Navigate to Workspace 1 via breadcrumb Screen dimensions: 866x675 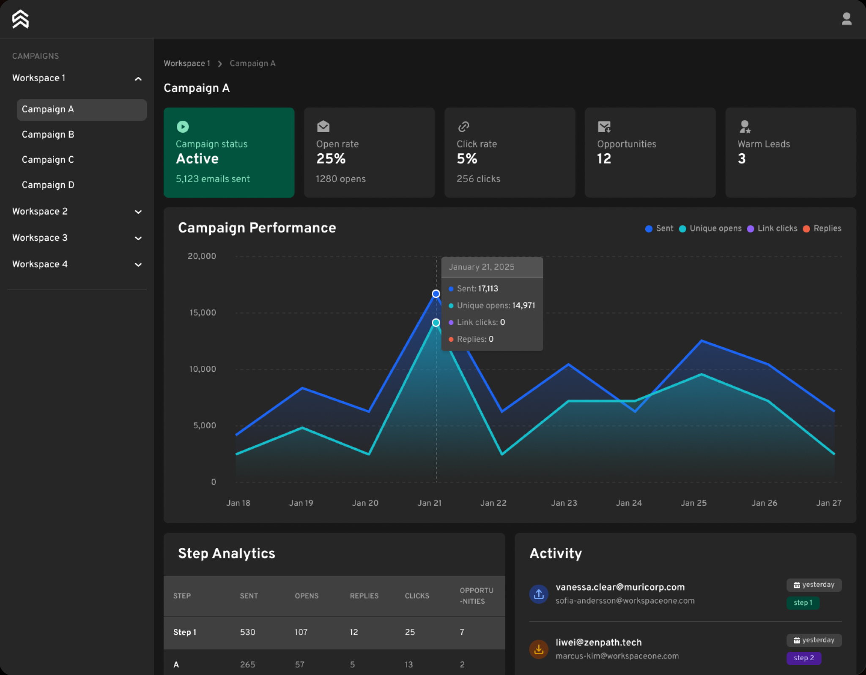pos(187,63)
